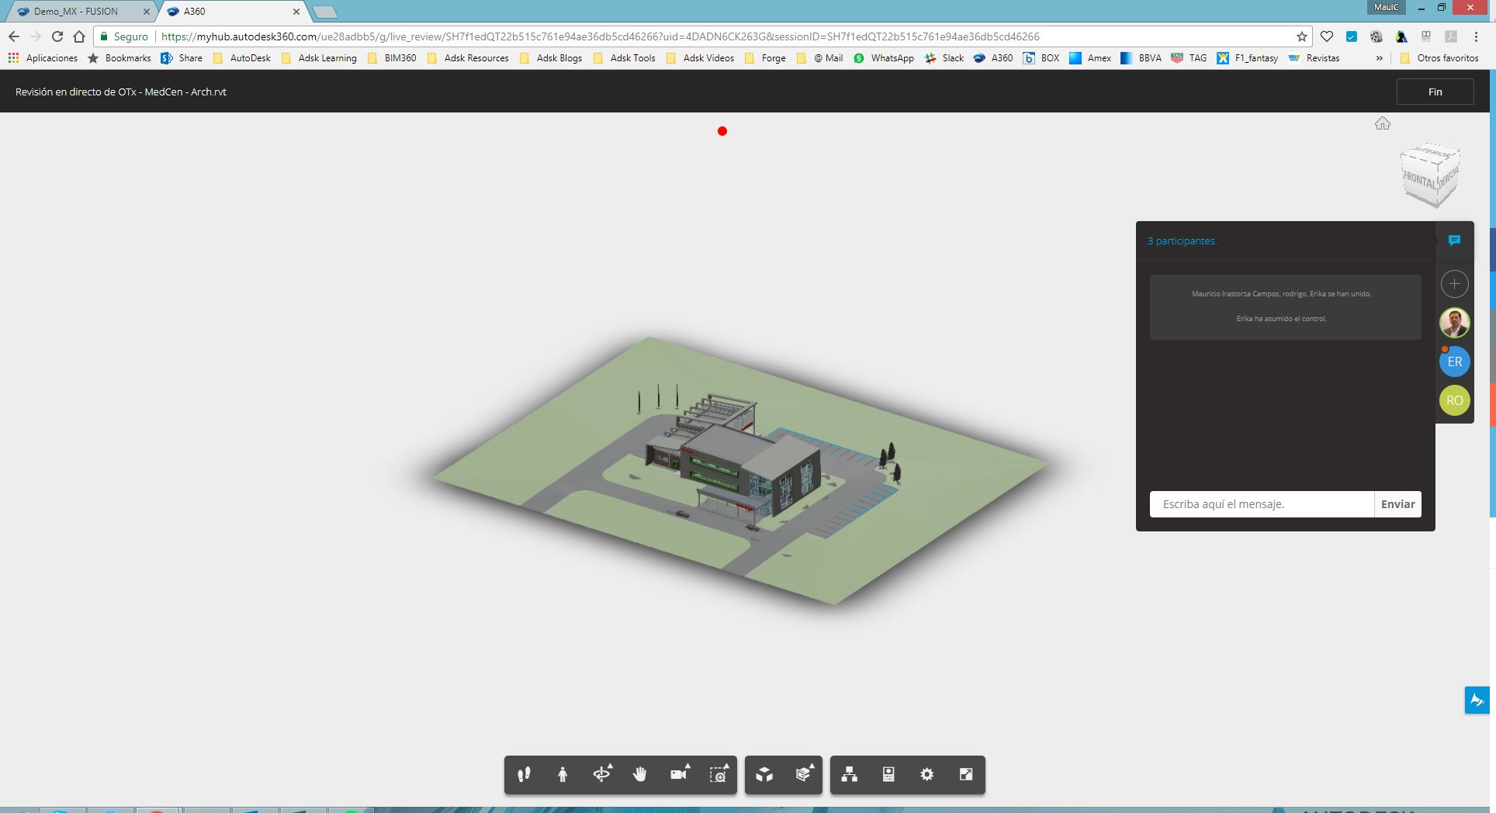
Task: Select the Pan hand tool
Action: coord(640,774)
